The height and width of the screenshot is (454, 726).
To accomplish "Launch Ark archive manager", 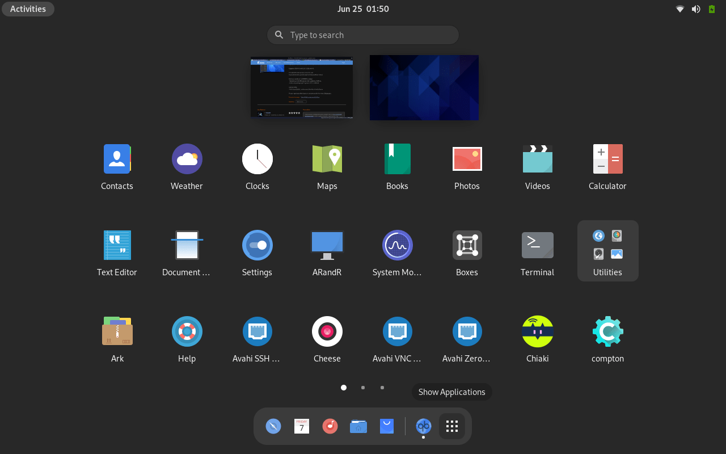I will (117, 331).
